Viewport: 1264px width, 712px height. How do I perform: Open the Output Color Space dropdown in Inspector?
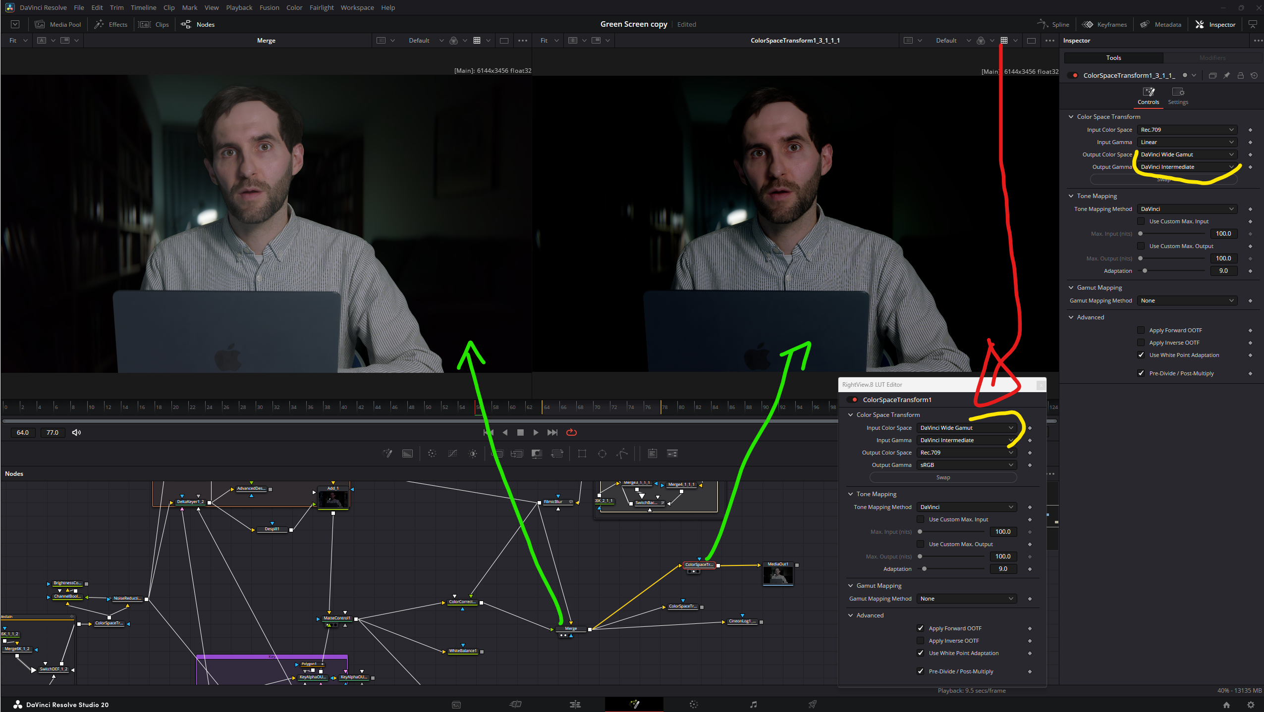1187,154
